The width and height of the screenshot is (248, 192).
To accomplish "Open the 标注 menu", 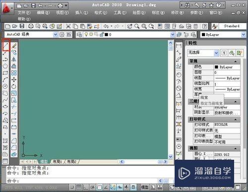I will [158, 12].
